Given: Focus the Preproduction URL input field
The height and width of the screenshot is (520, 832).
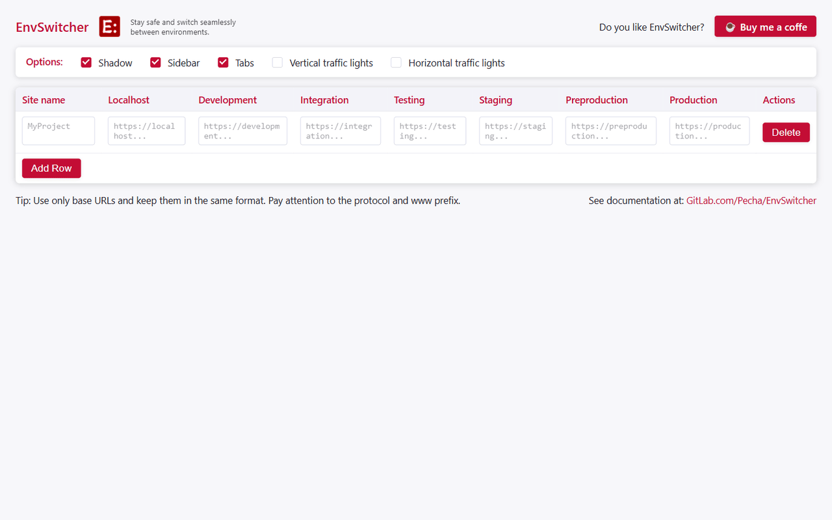Looking at the screenshot, I should tap(611, 131).
